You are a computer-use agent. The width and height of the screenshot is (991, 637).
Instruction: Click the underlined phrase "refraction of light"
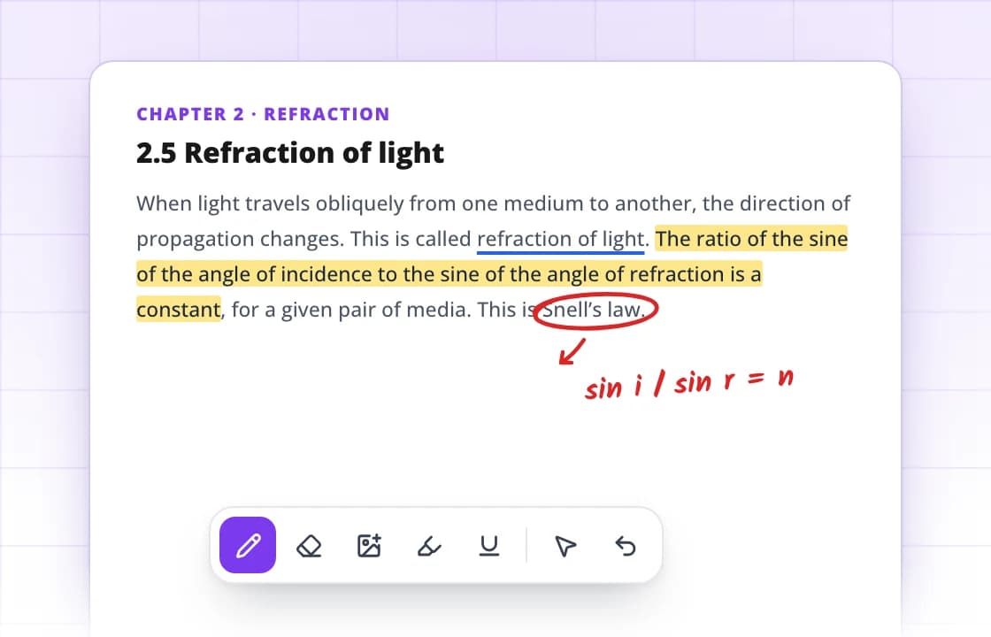coord(561,239)
